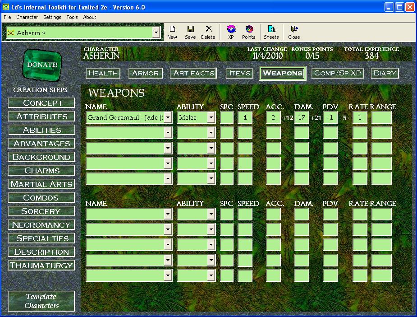The height and width of the screenshot is (317, 417).
Task: Open second row weapon name dropdown in upper table
Action: (168, 133)
